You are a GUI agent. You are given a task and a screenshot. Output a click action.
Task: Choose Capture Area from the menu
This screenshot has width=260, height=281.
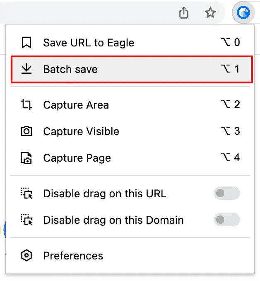coord(130,105)
